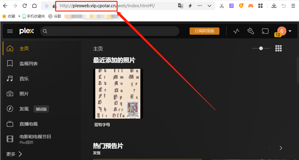Click the grid view layout icon
299x160 pixels.
[x=279, y=48]
